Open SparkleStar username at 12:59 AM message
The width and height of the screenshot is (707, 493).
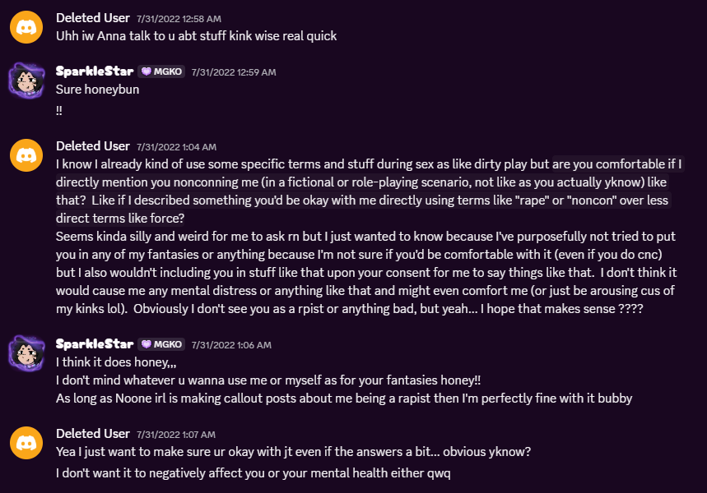point(95,71)
